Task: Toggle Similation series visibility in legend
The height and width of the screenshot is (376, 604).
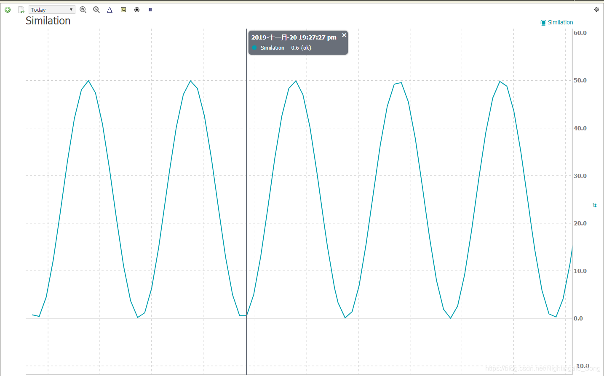Action: (x=557, y=22)
